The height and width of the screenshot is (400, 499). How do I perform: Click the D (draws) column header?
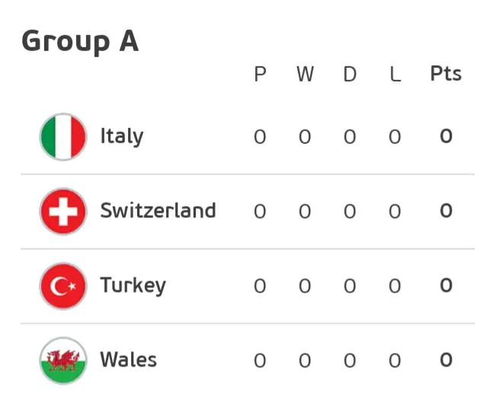click(350, 75)
